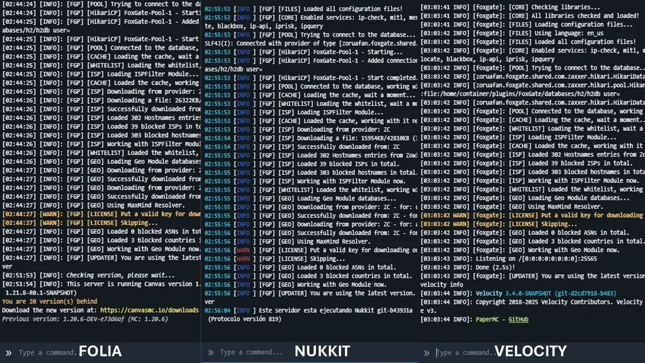Click the "Checking version, please wait..." line
The width and height of the screenshot is (645, 363).
[120, 275]
